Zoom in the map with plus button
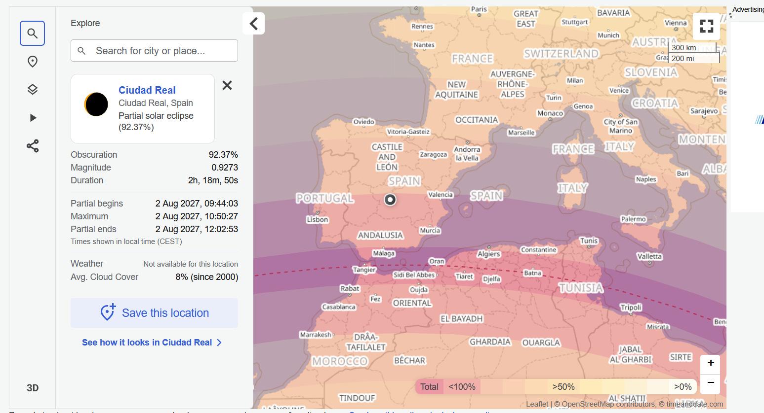 click(x=710, y=363)
